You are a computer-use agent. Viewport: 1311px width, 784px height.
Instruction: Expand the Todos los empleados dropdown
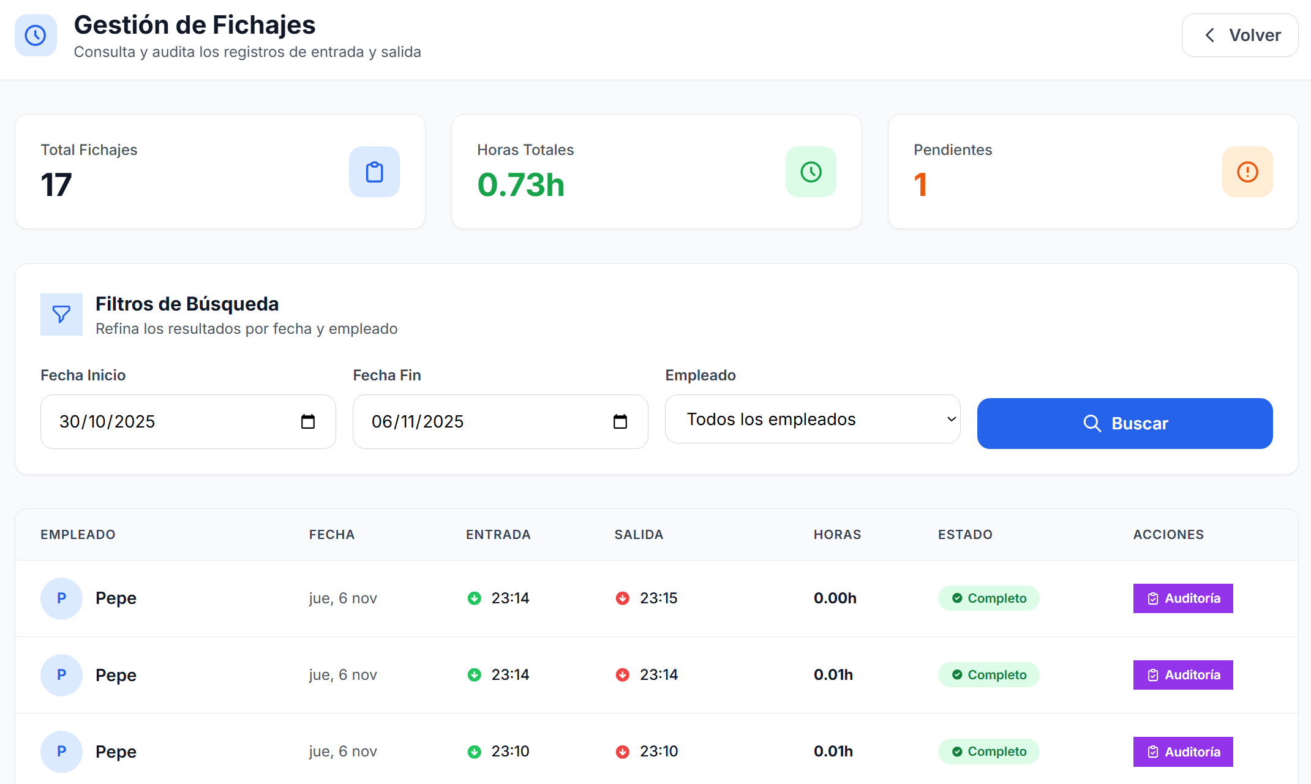813,419
